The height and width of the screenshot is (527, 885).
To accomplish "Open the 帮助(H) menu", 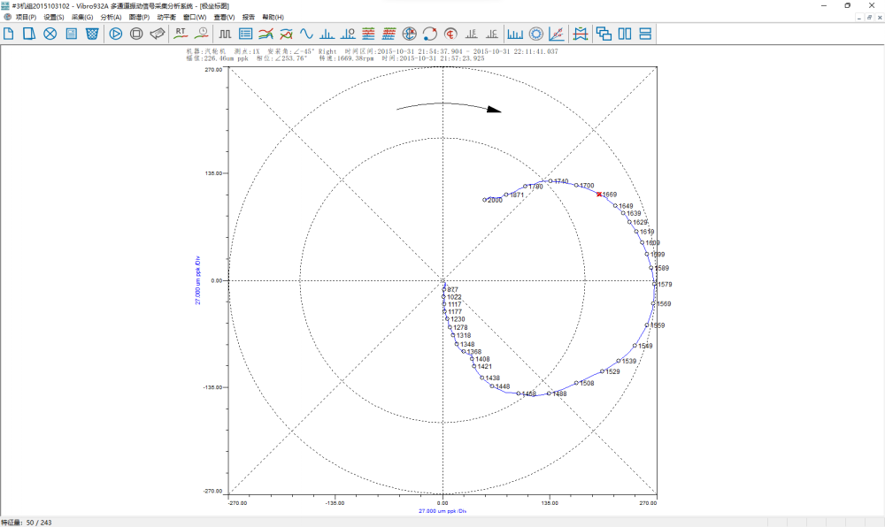I will [273, 18].
